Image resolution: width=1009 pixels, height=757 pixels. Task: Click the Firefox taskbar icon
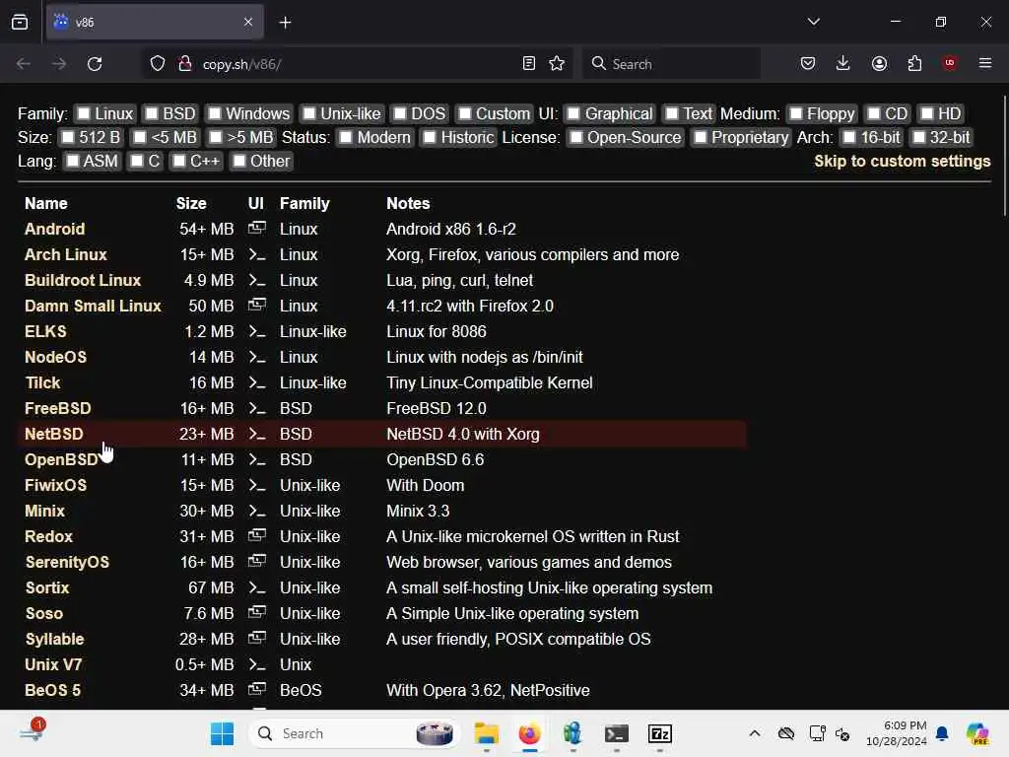point(529,733)
